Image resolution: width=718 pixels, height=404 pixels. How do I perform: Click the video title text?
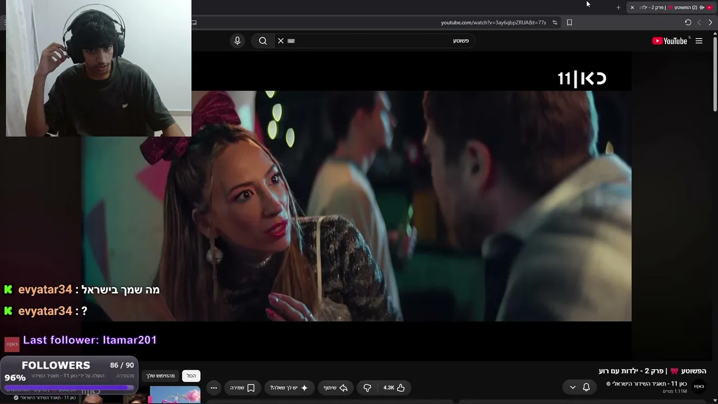pyautogui.click(x=652, y=371)
